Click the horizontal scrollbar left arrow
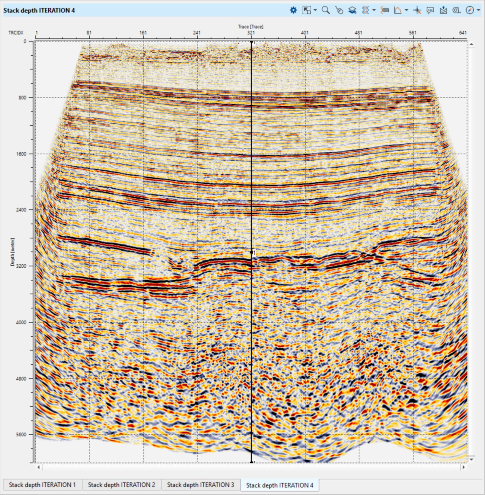485x495 pixels. coord(39,467)
